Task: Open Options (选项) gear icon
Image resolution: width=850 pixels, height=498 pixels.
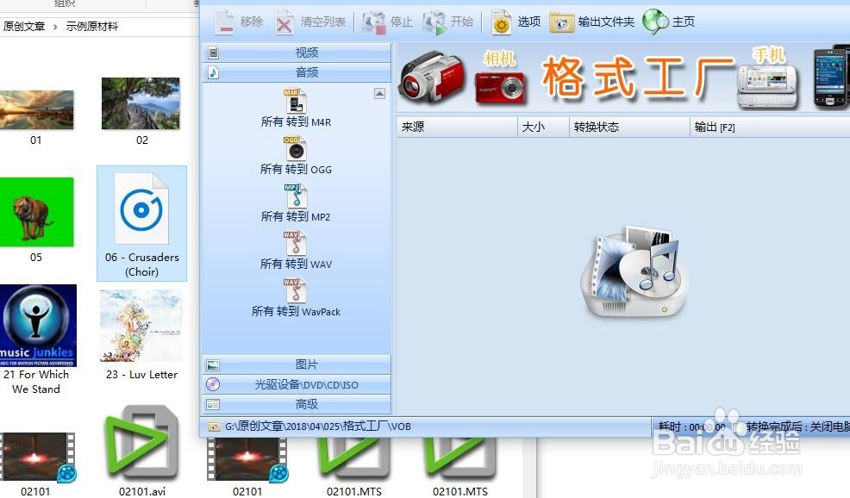Action: [x=502, y=22]
